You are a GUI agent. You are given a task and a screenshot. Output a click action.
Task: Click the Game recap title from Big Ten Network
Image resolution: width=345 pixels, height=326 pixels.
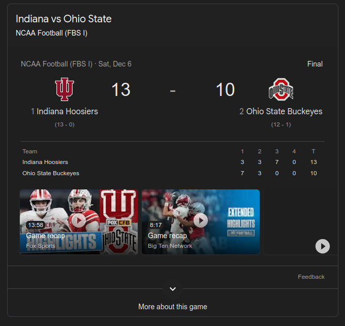click(168, 236)
